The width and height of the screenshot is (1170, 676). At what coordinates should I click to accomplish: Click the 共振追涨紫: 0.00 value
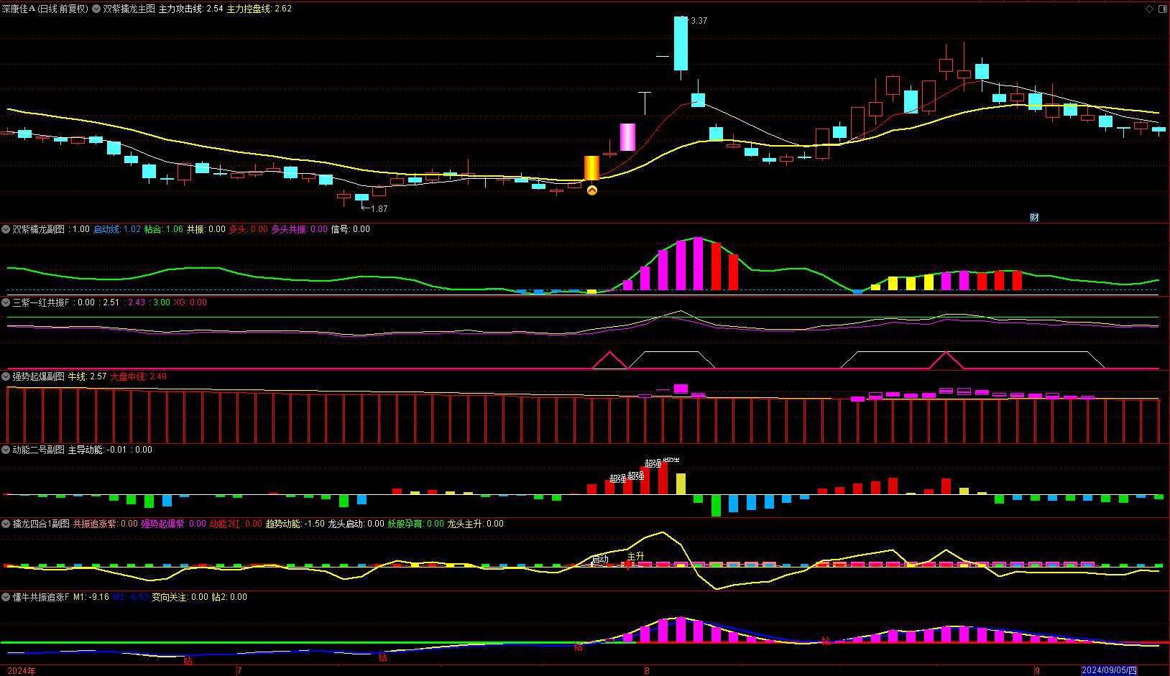point(106,524)
